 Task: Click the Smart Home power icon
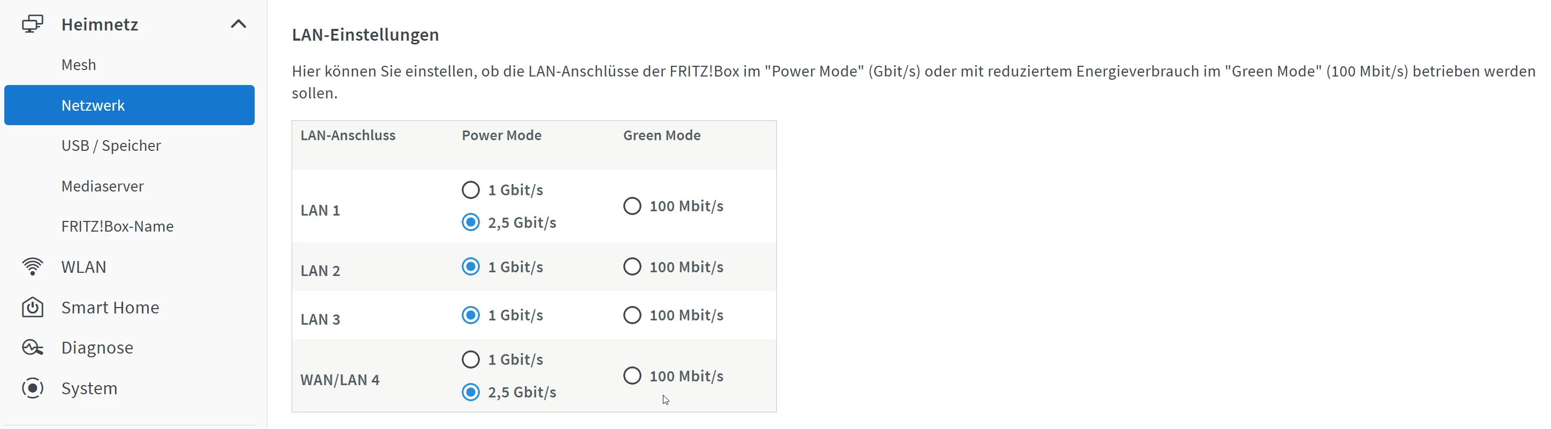[33, 308]
